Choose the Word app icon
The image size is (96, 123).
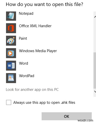tap(11, 66)
